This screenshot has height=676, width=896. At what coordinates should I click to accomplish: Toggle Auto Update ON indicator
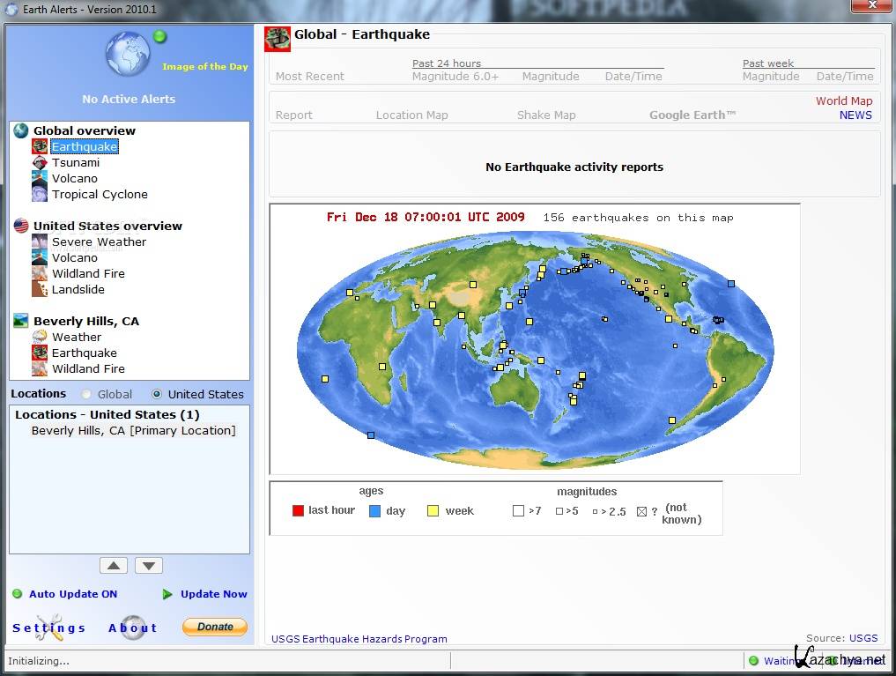tap(18, 594)
